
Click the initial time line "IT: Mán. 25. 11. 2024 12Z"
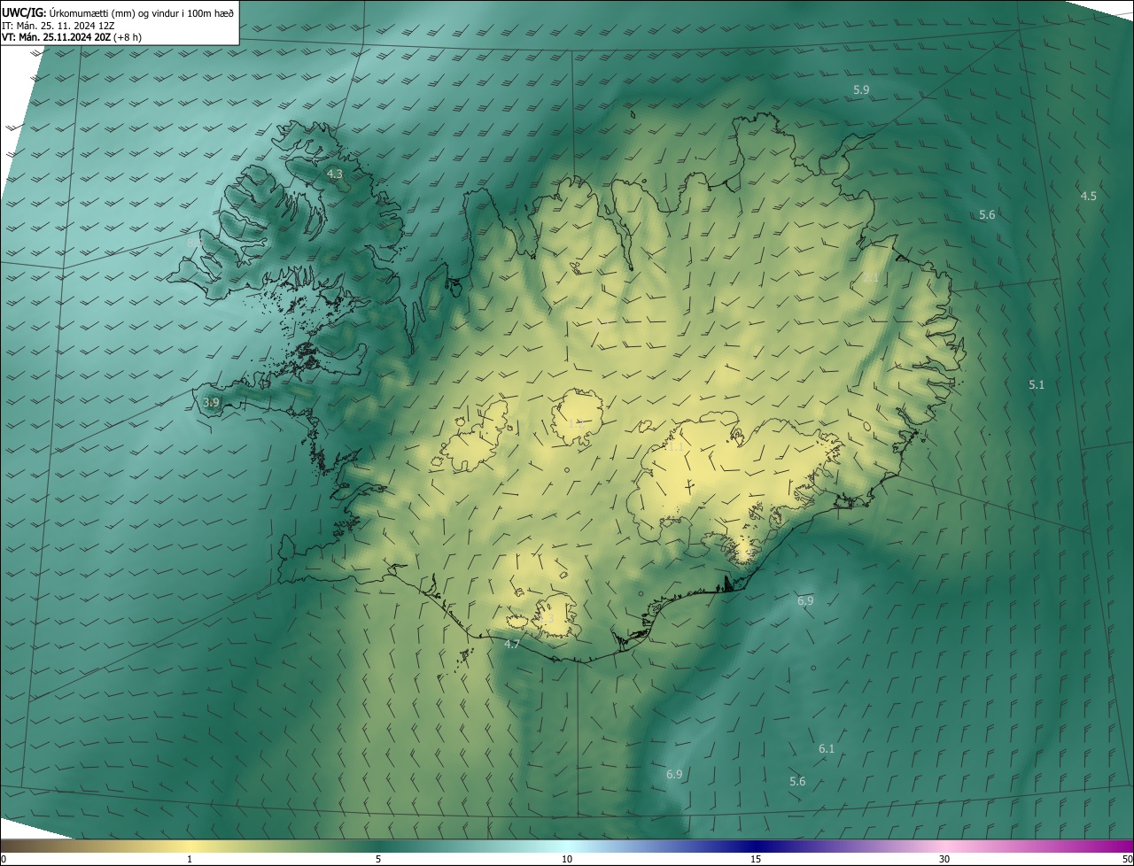click(58, 25)
